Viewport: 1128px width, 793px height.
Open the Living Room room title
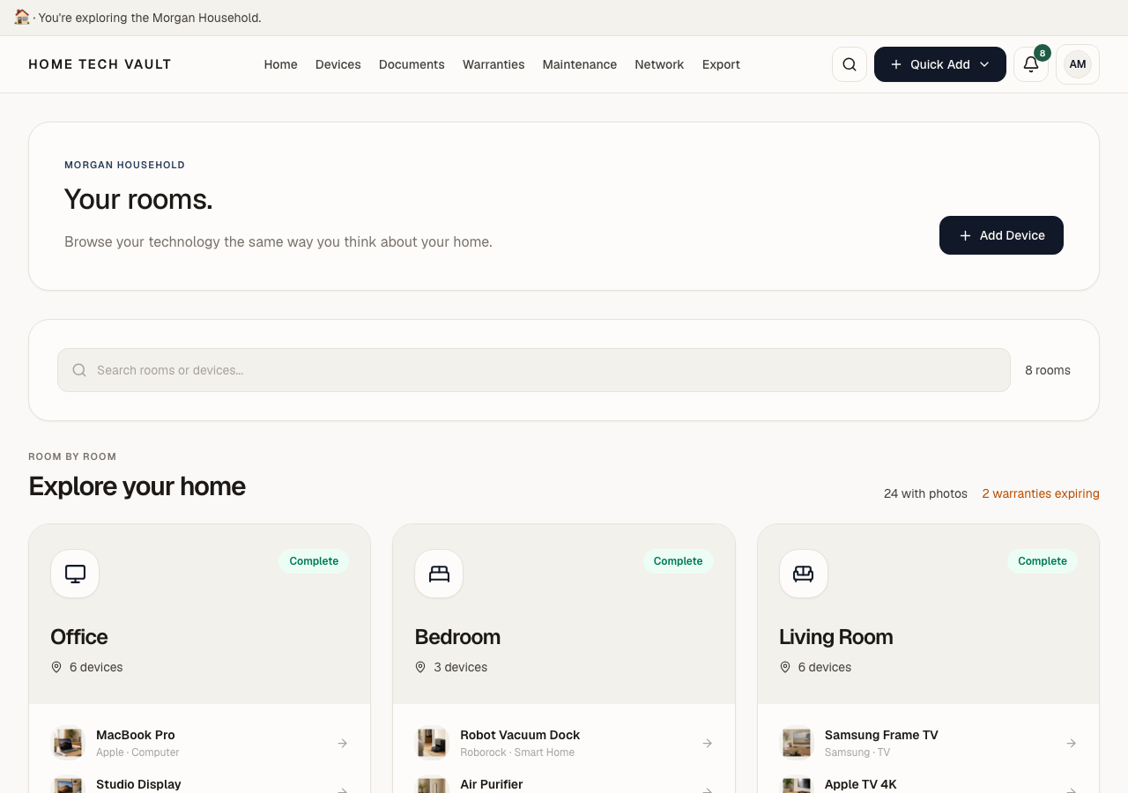pyautogui.click(x=835, y=637)
